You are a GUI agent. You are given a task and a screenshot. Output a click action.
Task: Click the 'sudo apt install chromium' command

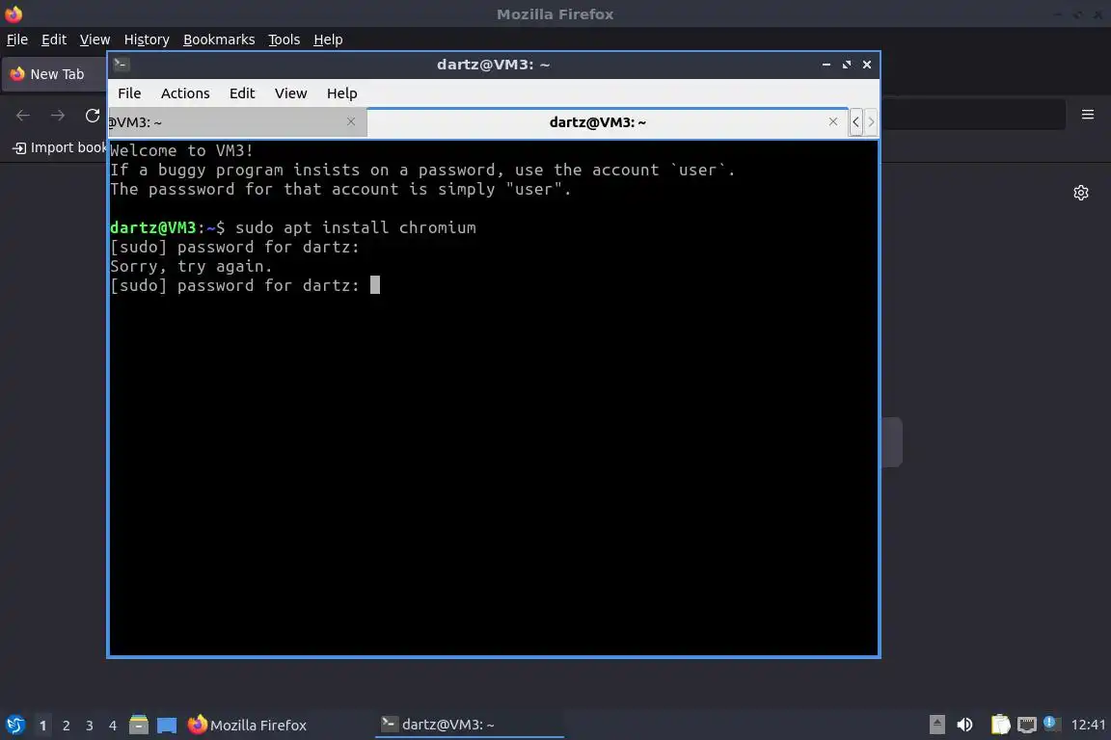tap(356, 227)
